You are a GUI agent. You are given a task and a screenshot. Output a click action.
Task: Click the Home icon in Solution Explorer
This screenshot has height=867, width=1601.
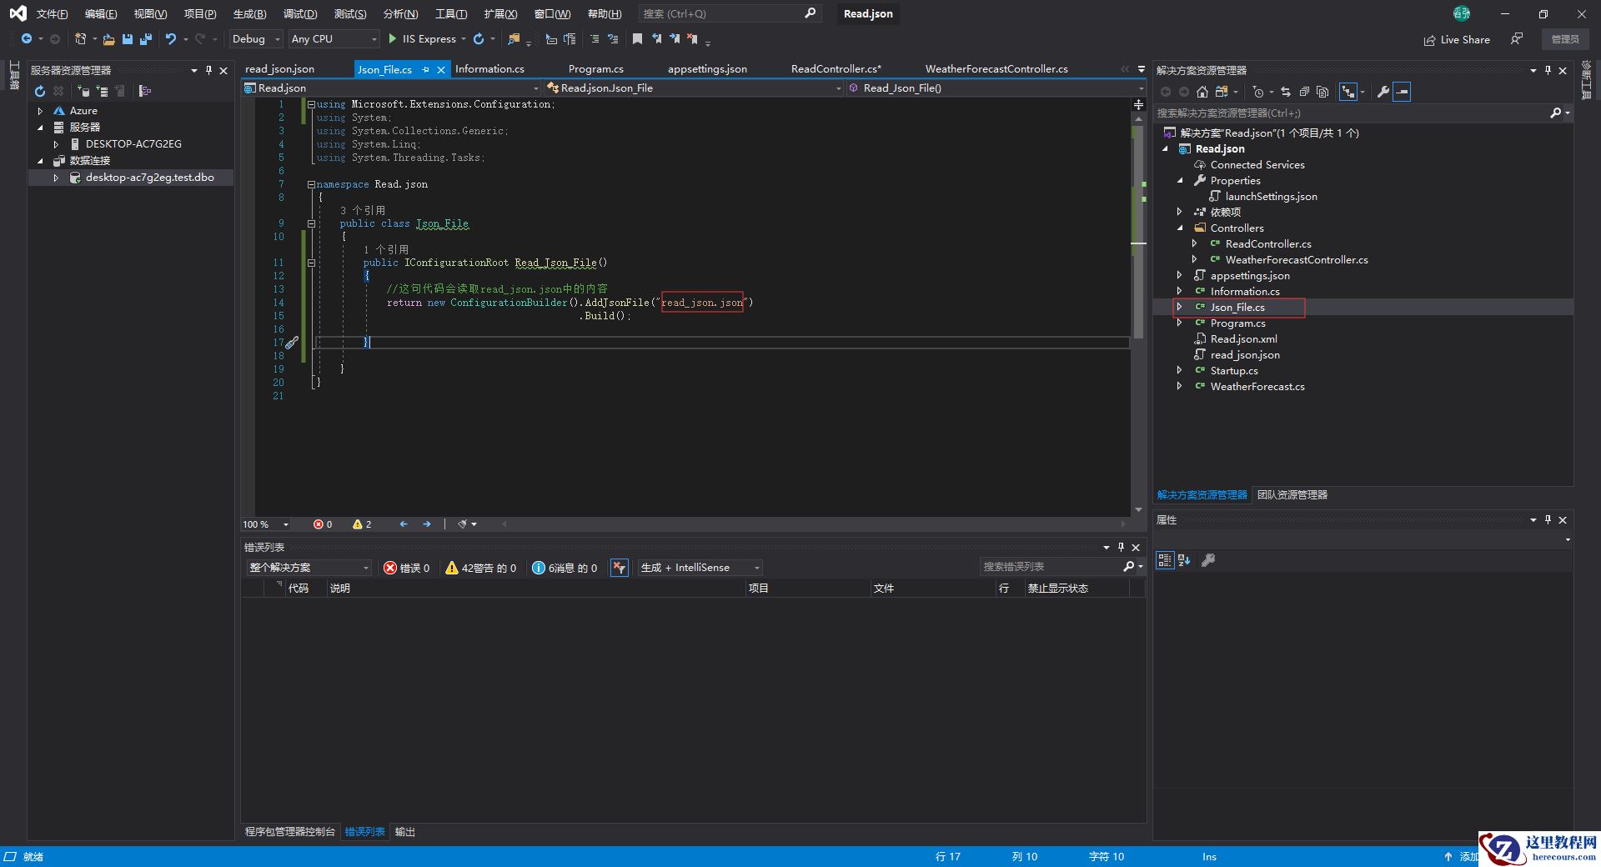[1202, 92]
